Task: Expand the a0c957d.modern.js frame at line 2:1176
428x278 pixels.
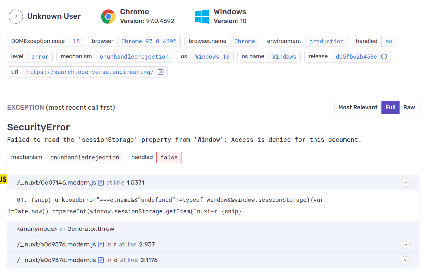Action: coord(405,260)
